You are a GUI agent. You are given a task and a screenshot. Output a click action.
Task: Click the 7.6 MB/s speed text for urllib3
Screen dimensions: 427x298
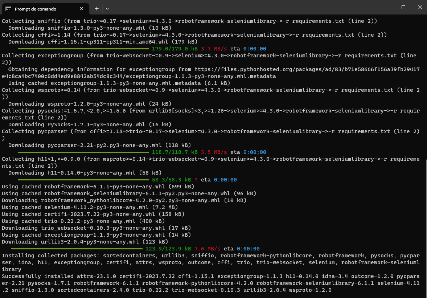(204, 249)
